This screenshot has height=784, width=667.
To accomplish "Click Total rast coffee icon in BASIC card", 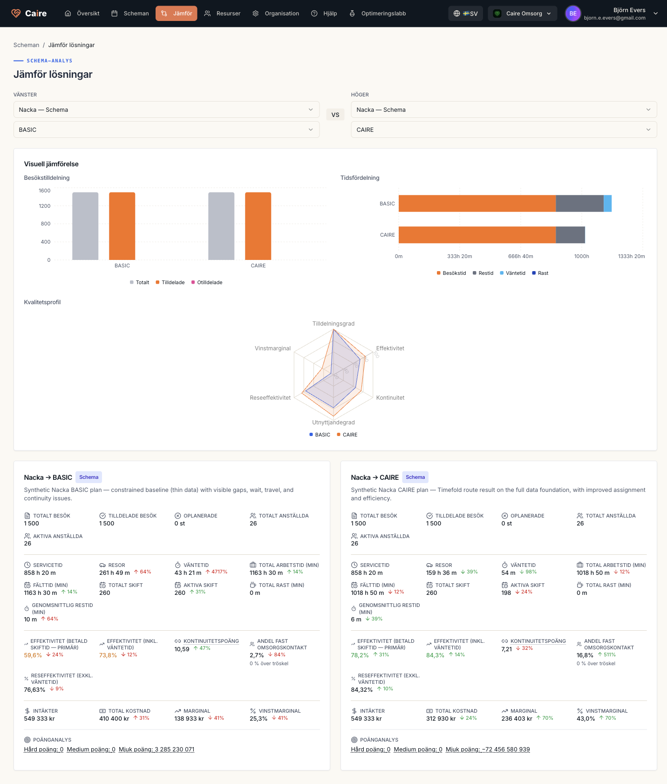I will tap(253, 585).
